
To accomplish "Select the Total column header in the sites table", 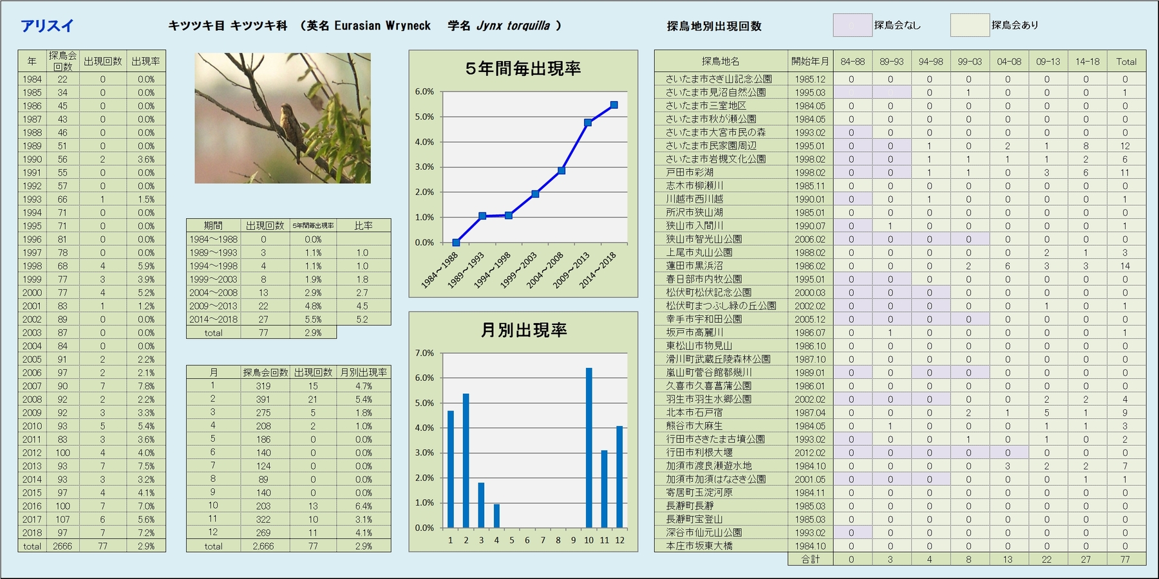I will coord(1126,61).
